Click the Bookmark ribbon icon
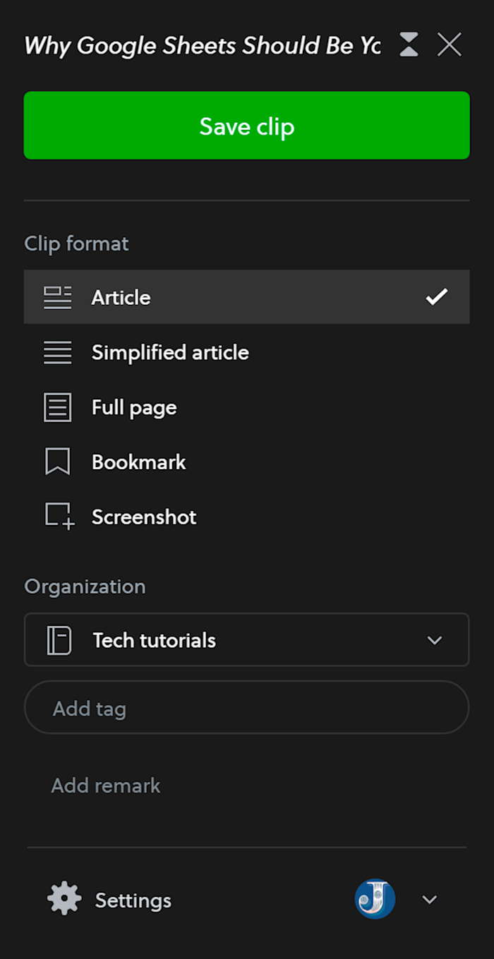 58,462
